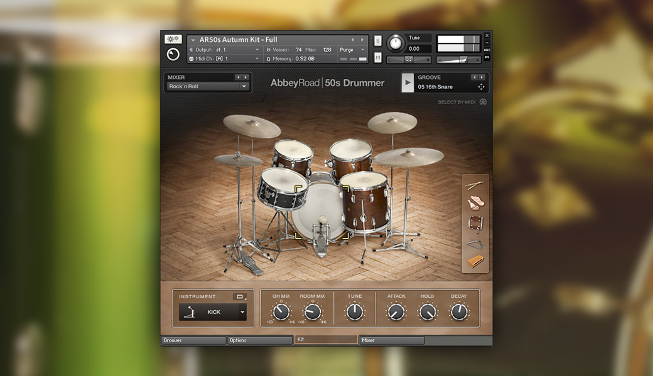Toggle the AUX sends button
653x376 pixels.
point(487,50)
